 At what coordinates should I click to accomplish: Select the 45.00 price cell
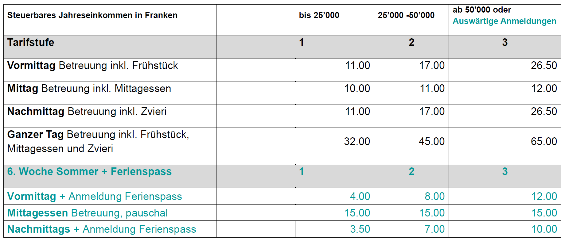[431, 142]
